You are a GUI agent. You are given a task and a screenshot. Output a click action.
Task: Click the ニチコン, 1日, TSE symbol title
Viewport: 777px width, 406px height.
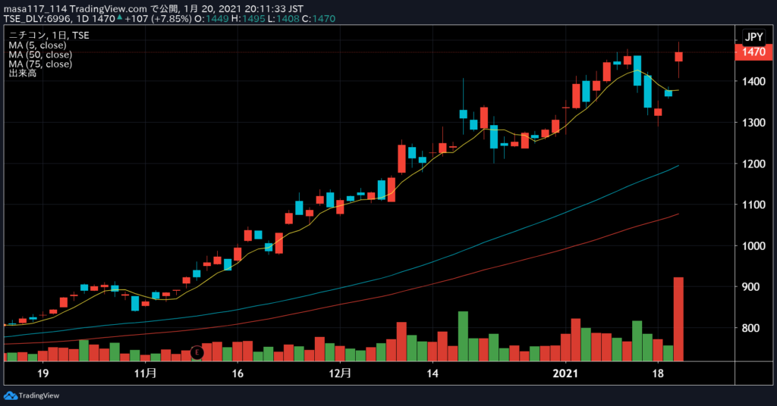pyautogui.click(x=49, y=36)
